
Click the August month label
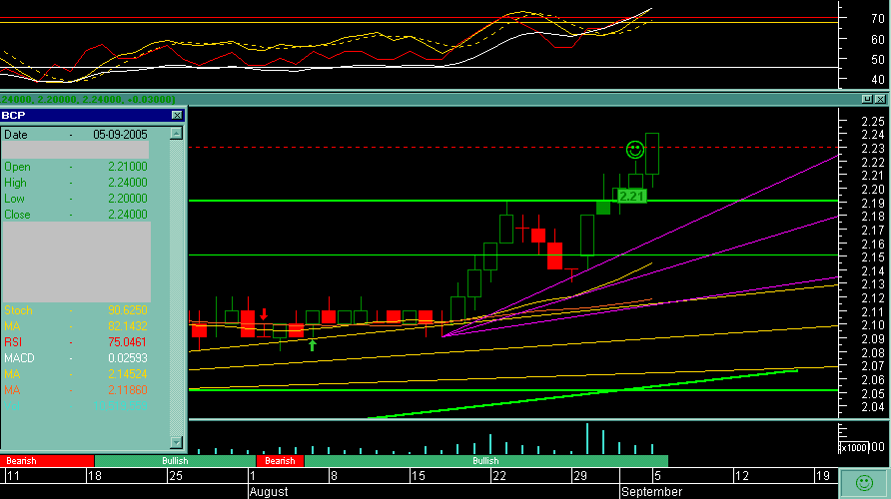(269, 492)
